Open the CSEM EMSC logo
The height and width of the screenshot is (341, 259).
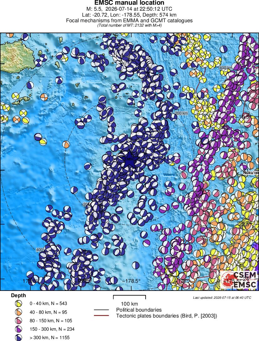pos(239,280)
